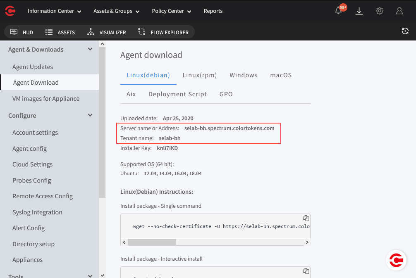Viewport: 416px width, 278px height.
Task: Switch to the Aix tab
Action: (x=131, y=94)
